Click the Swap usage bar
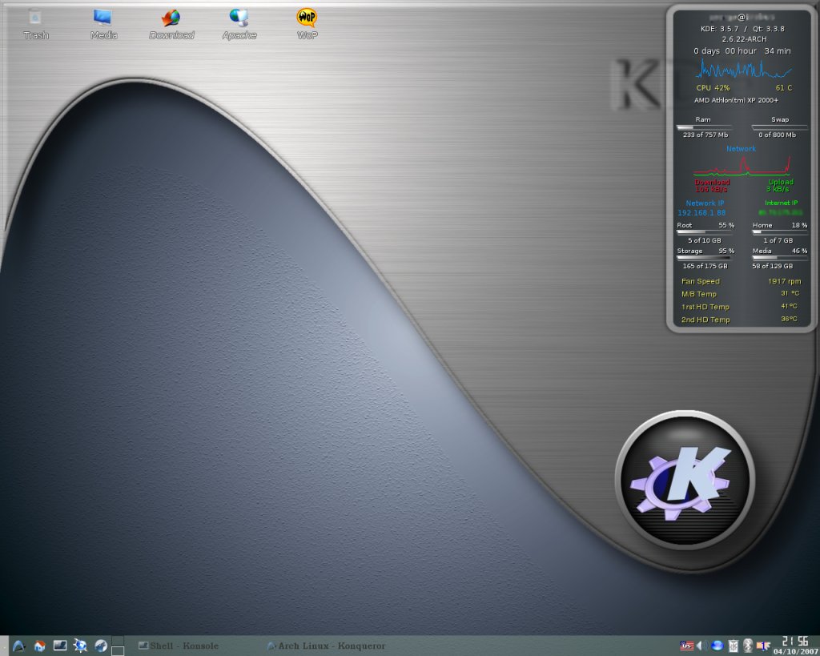This screenshot has width=820, height=656. (x=779, y=127)
